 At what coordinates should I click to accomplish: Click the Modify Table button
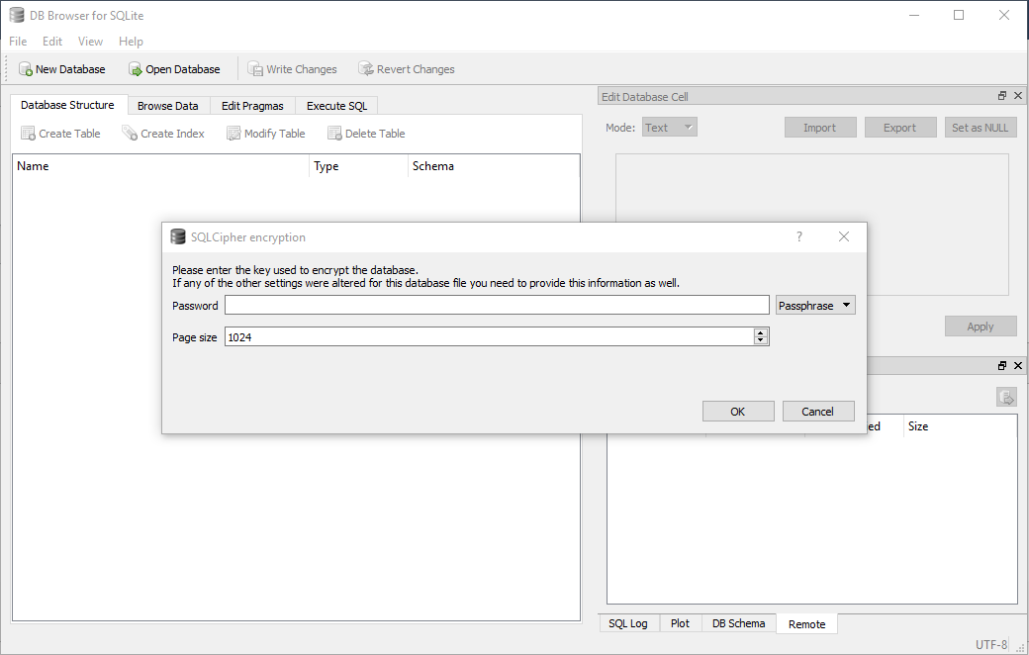266,134
